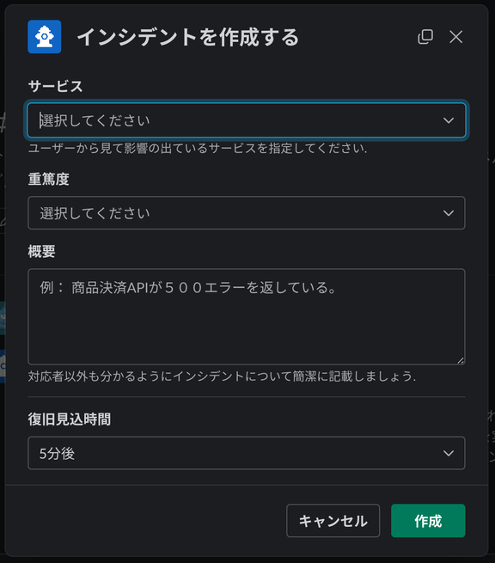Click the 概要 text area resize handle
This screenshot has width=495, height=563.
point(461,360)
